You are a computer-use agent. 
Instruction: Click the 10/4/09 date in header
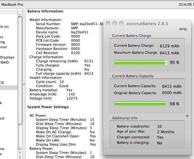tap(185, 4)
